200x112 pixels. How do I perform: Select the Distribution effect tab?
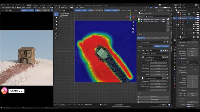[141, 38]
